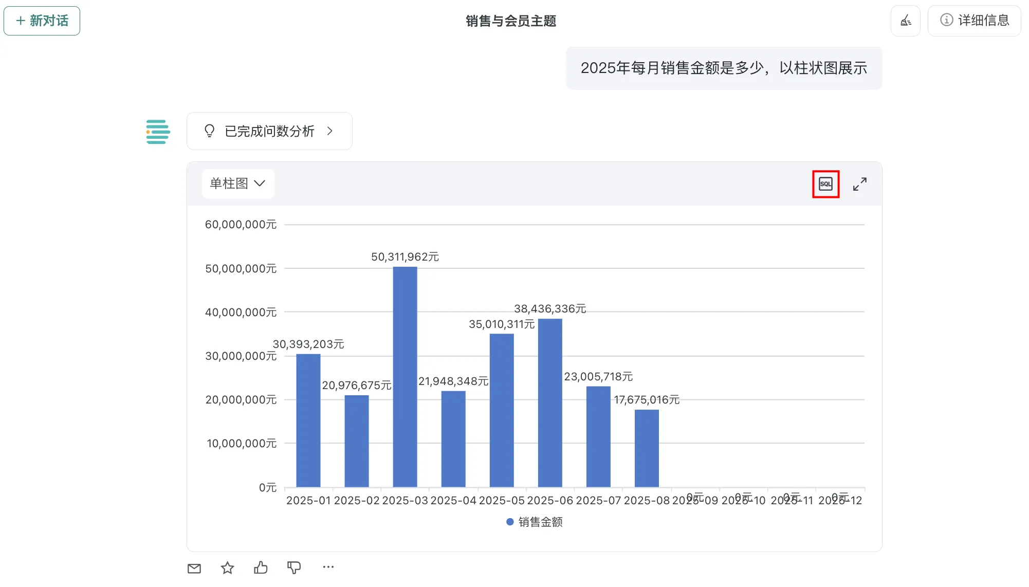1029x587 pixels.
Task: Expand the chart to fullscreen
Action: (x=859, y=184)
